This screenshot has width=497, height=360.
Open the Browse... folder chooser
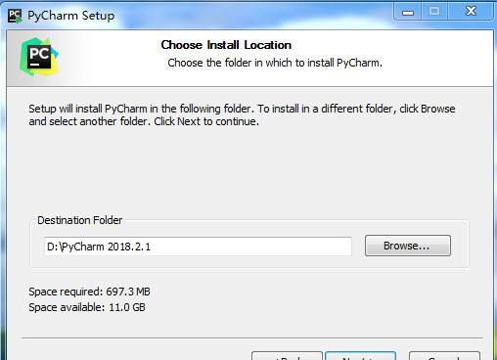(x=408, y=246)
